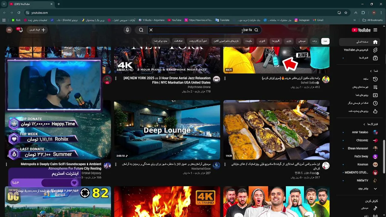
Task: Expand the Subscriptions section chevron
Action: (x=364, y=124)
